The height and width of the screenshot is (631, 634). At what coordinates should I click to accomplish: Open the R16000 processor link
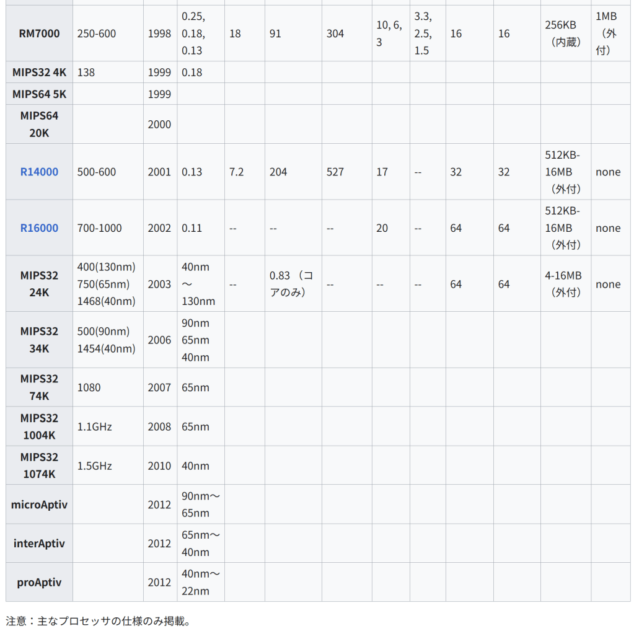pos(39,228)
